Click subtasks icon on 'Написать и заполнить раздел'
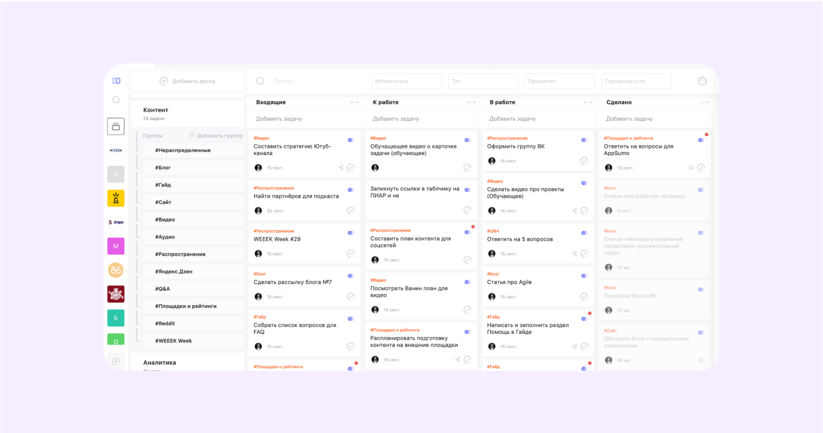 point(574,347)
